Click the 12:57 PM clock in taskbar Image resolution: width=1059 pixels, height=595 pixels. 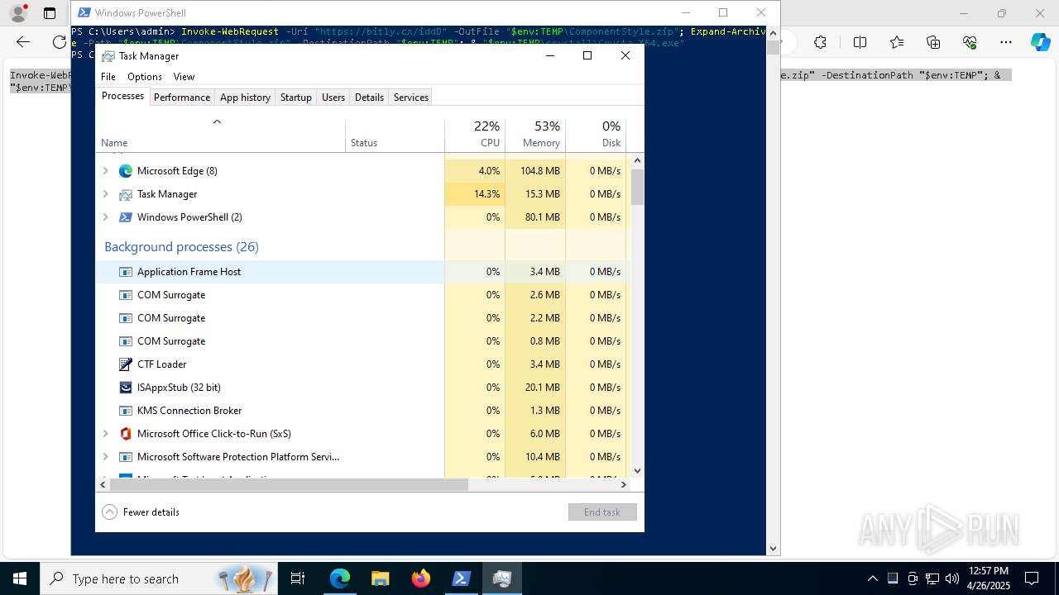(x=987, y=571)
